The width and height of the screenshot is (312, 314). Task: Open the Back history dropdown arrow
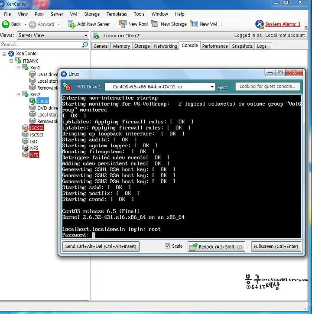[x=25, y=24]
